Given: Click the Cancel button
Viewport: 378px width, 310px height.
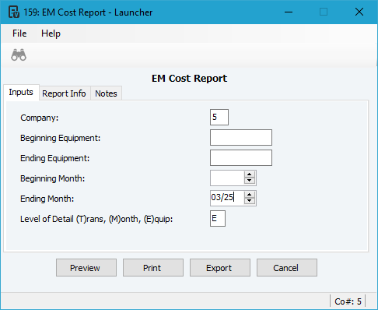Looking at the screenshot, I should (287, 267).
